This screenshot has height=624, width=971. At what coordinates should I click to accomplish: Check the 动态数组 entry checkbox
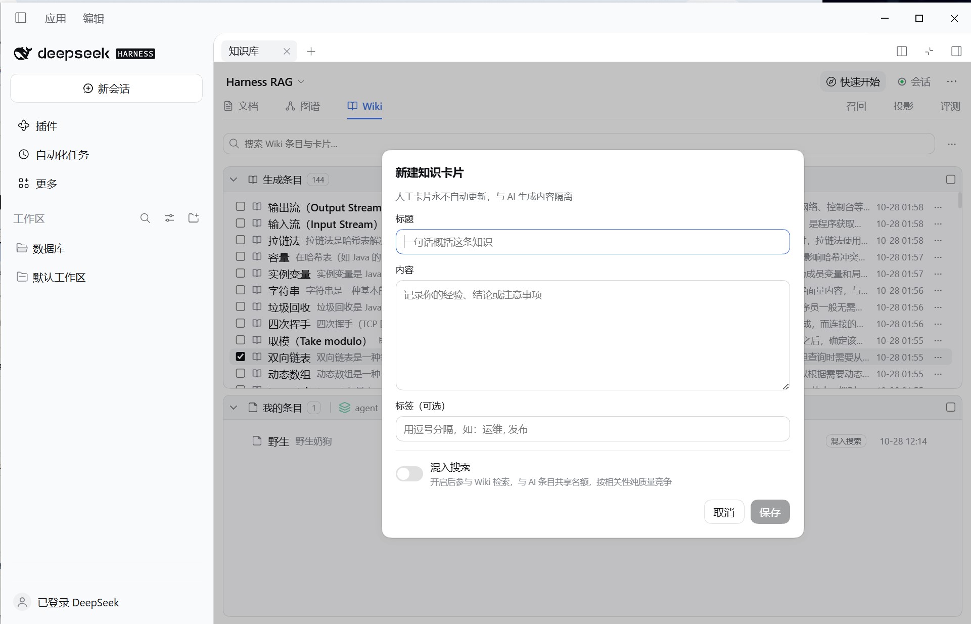pos(241,374)
